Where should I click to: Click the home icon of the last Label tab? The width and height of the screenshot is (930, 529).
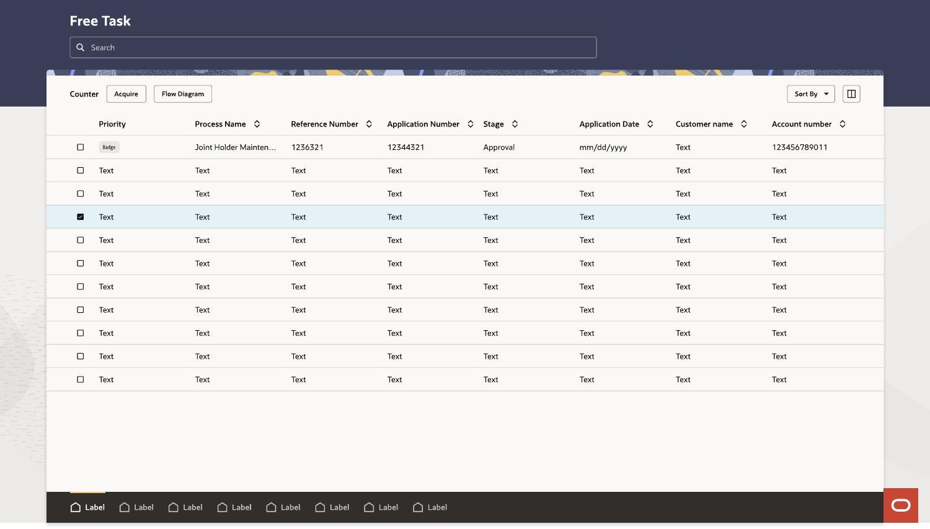coord(418,507)
